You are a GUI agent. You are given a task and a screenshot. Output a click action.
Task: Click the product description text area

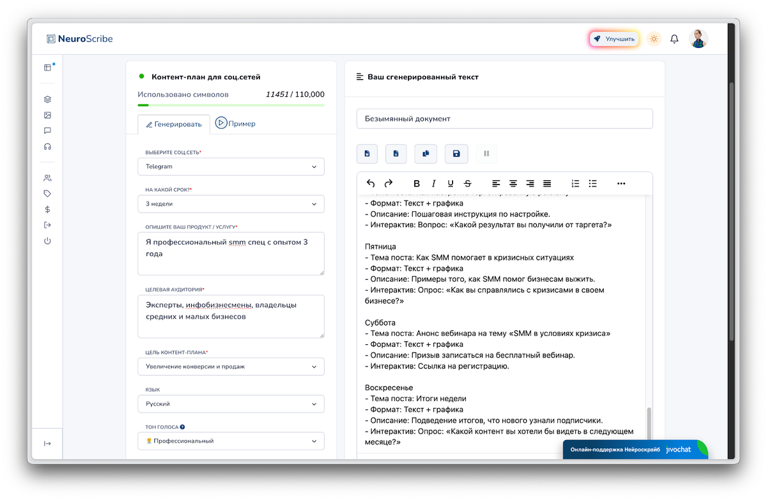231,254
